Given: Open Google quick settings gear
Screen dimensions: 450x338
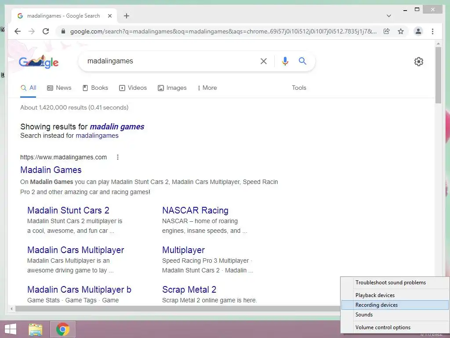Looking at the screenshot, I should [419, 62].
